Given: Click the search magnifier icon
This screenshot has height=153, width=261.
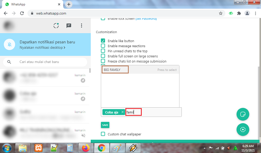Looking at the screenshot, I should 9,62.
